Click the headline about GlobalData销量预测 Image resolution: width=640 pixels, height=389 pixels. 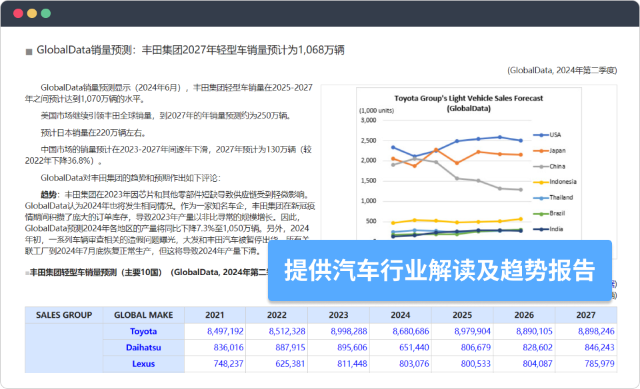tap(191, 50)
